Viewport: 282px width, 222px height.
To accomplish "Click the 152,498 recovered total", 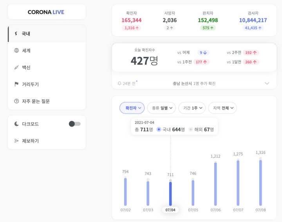I will pos(208,20).
